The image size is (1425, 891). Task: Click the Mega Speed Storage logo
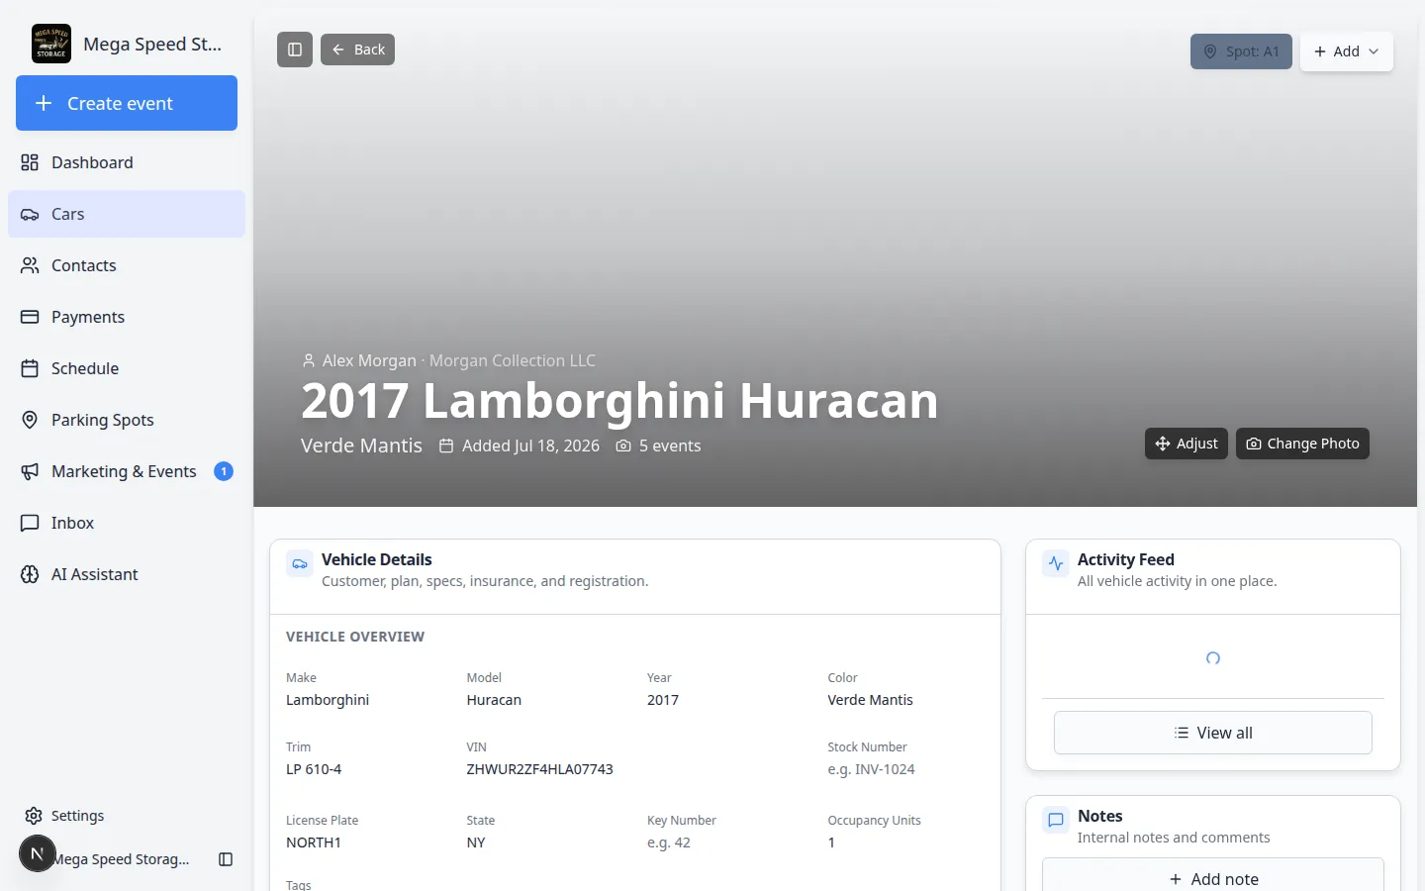51,44
